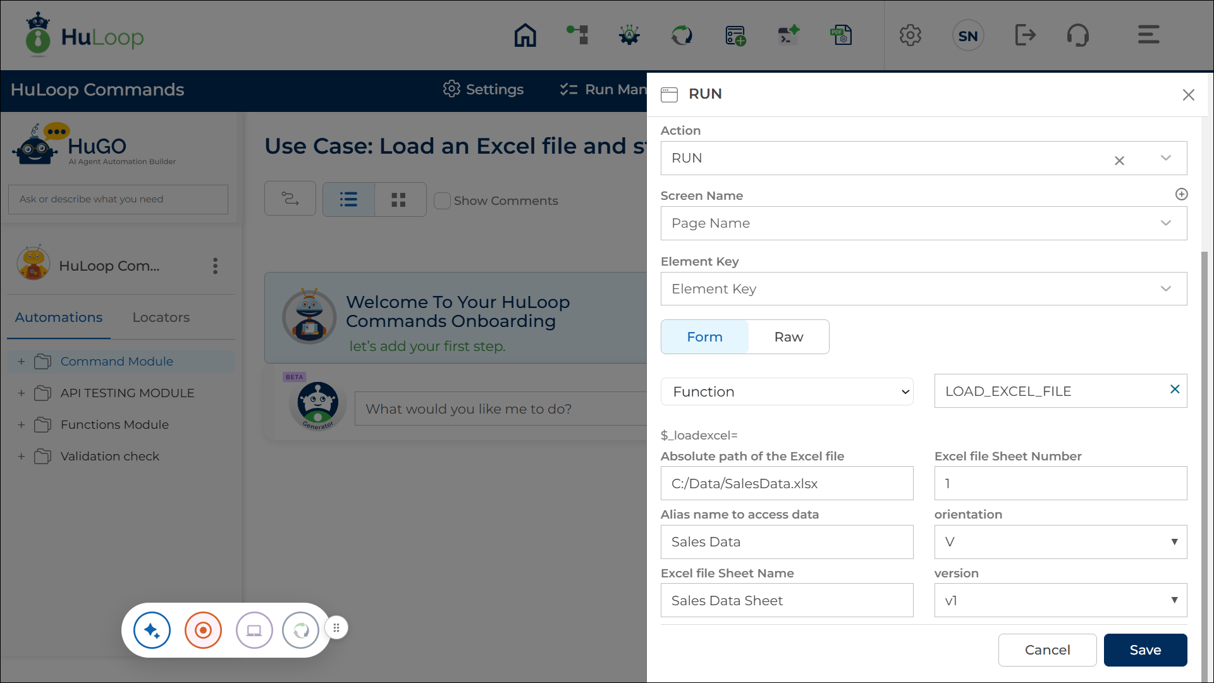Viewport: 1214px width, 683px height.
Task: Go to the Home icon in header
Action: (x=525, y=35)
